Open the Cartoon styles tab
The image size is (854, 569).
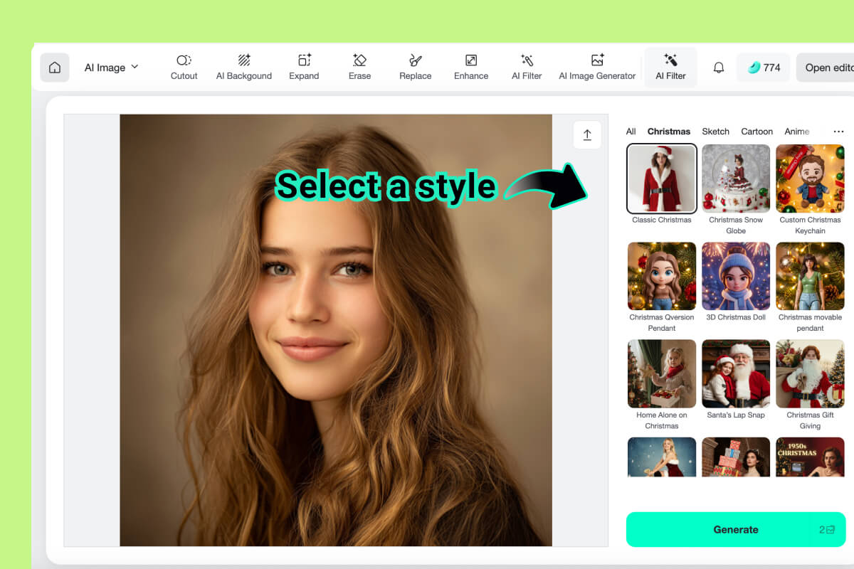pyautogui.click(x=757, y=132)
